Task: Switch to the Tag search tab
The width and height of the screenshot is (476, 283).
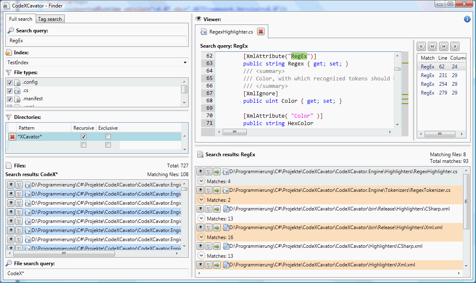Action: pos(50,19)
